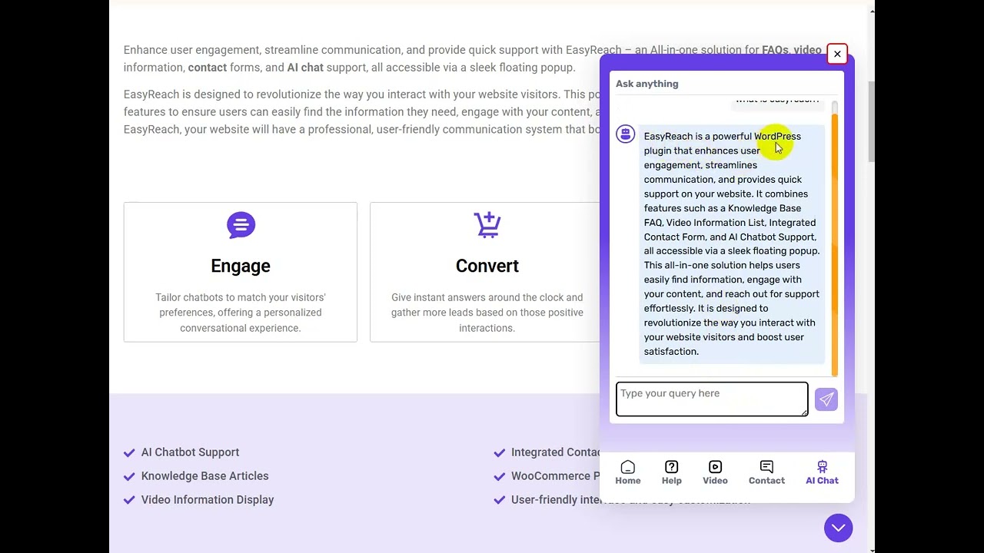Click the 'WooCommerce' feature list item

[x=555, y=476]
